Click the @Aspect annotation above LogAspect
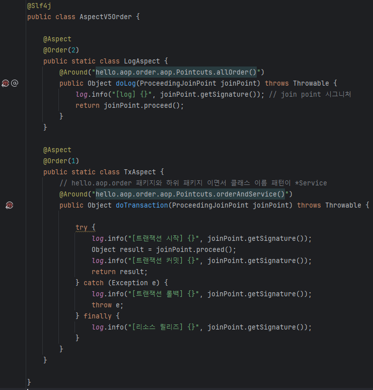This screenshot has height=390, width=373. coord(57,39)
